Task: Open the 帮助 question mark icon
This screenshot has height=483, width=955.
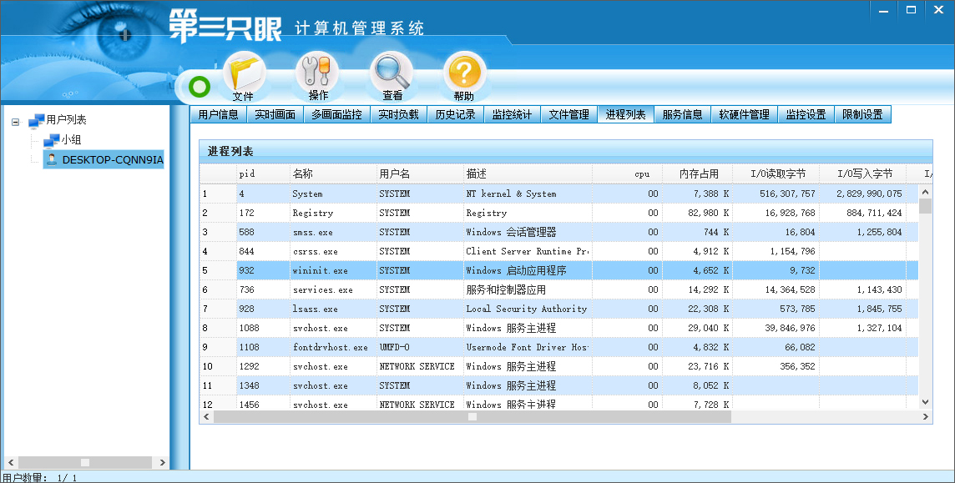Action: coord(464,78)
